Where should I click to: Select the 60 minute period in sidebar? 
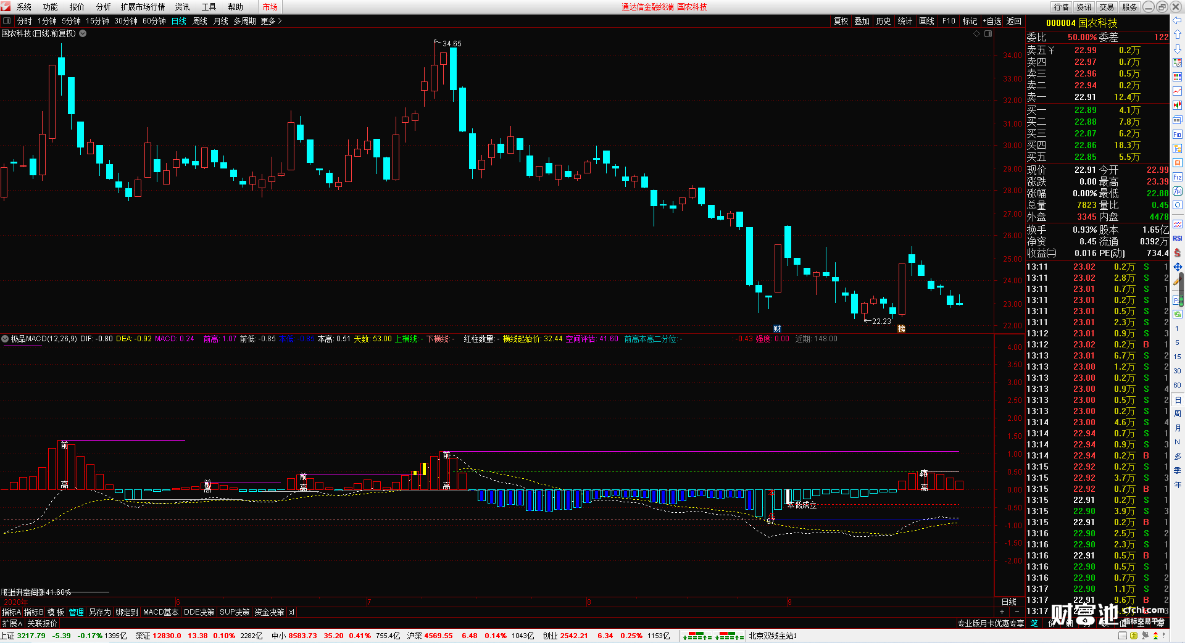[x=1178, y=385]
